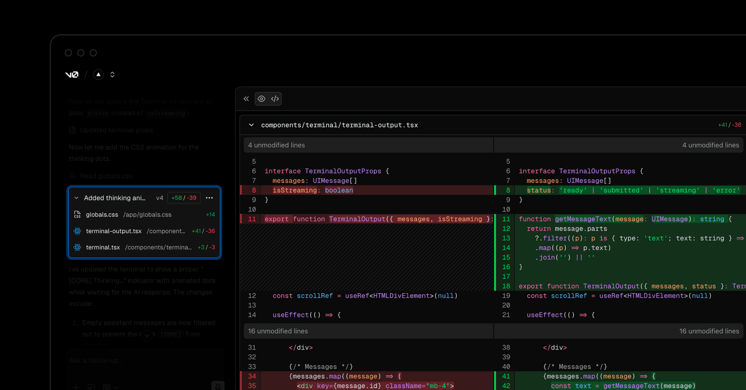Switch to code view toggle
The height and width of the screenshot is (390, 746).
pos(275,99)
